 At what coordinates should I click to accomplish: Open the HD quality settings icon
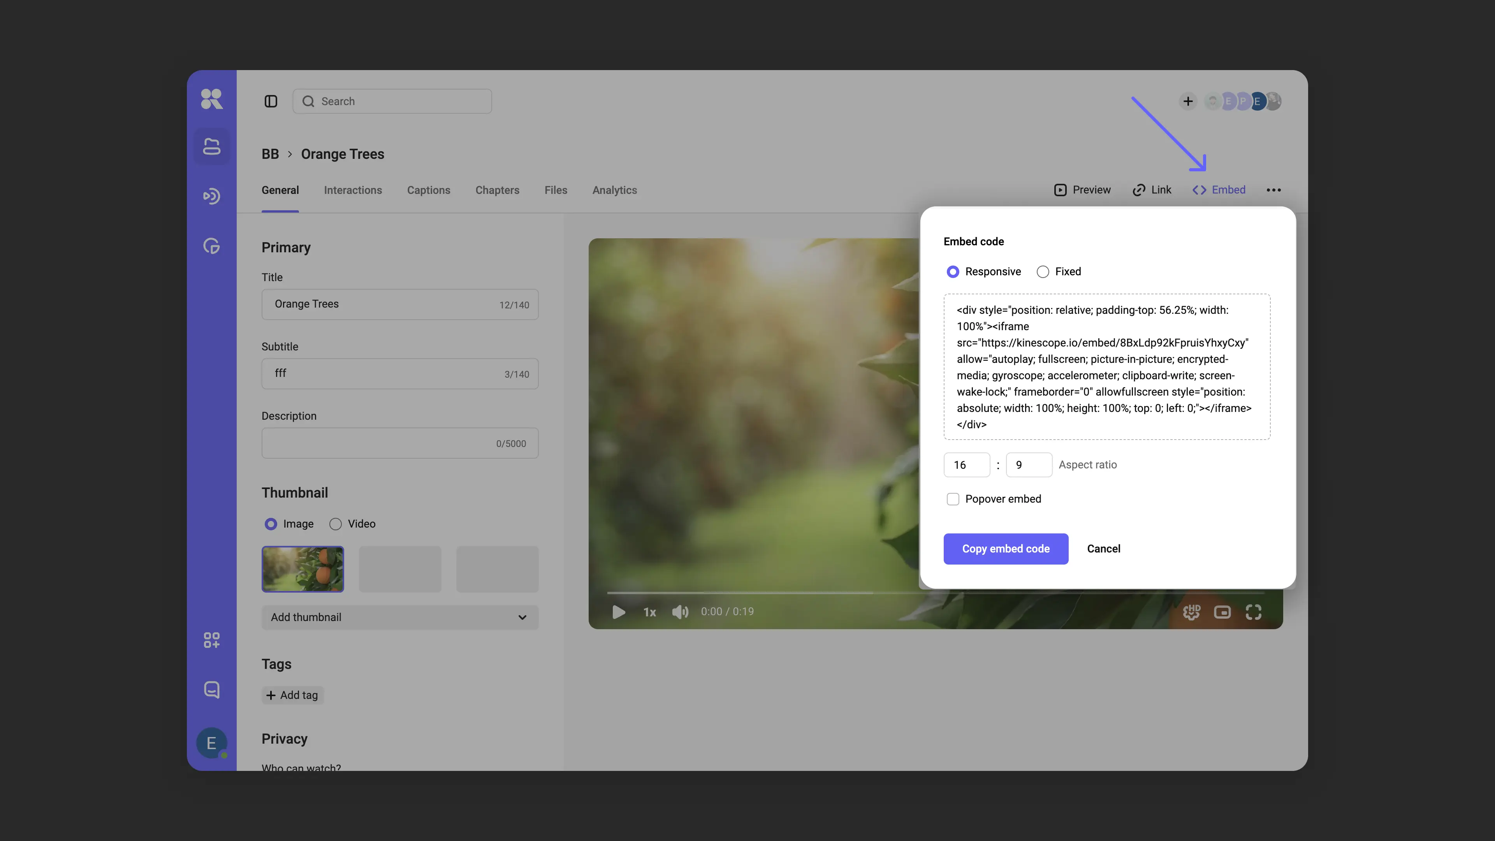point(1191,612)
